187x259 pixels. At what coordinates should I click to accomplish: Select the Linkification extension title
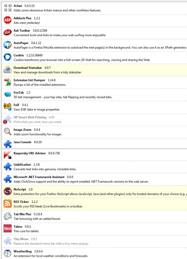[22, 165]
